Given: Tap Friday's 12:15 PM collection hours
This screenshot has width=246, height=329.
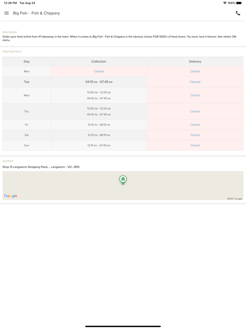Looking at the screenshot, I should point(99,125).
